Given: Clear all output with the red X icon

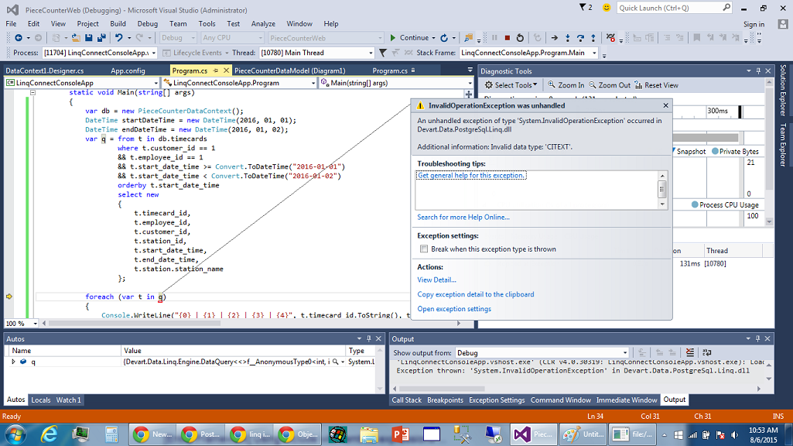Looking at the screenshot, I should (x=690, y=352).
